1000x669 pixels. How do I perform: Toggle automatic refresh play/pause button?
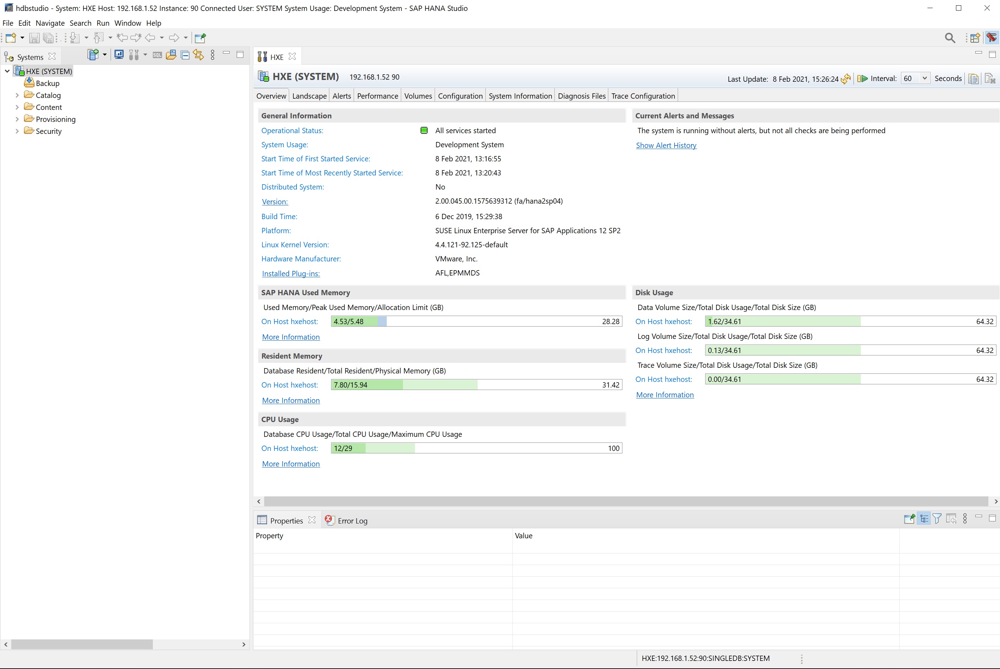[862, 79]
